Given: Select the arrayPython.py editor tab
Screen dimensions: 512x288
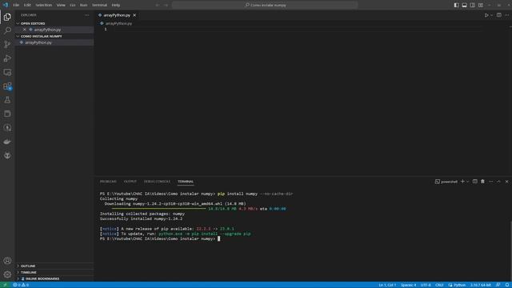Looking at the screenshot, I should coord(117,15).
